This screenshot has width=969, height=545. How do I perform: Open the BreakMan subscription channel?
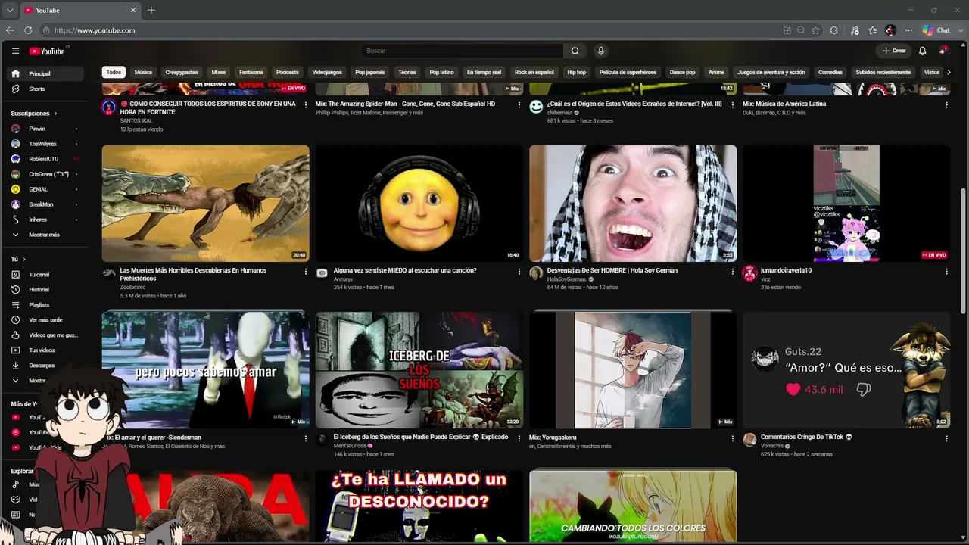point(45,204)
